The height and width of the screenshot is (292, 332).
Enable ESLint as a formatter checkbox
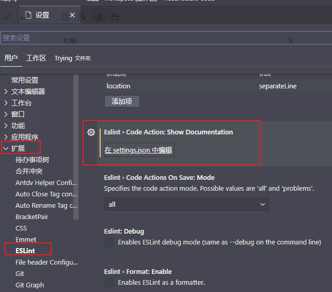pyautogui.click(x=109, y=283)
